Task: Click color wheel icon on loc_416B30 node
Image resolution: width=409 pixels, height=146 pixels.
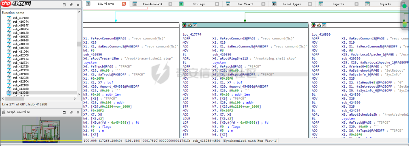Action: pyautogui.click(x=314, y=25)
